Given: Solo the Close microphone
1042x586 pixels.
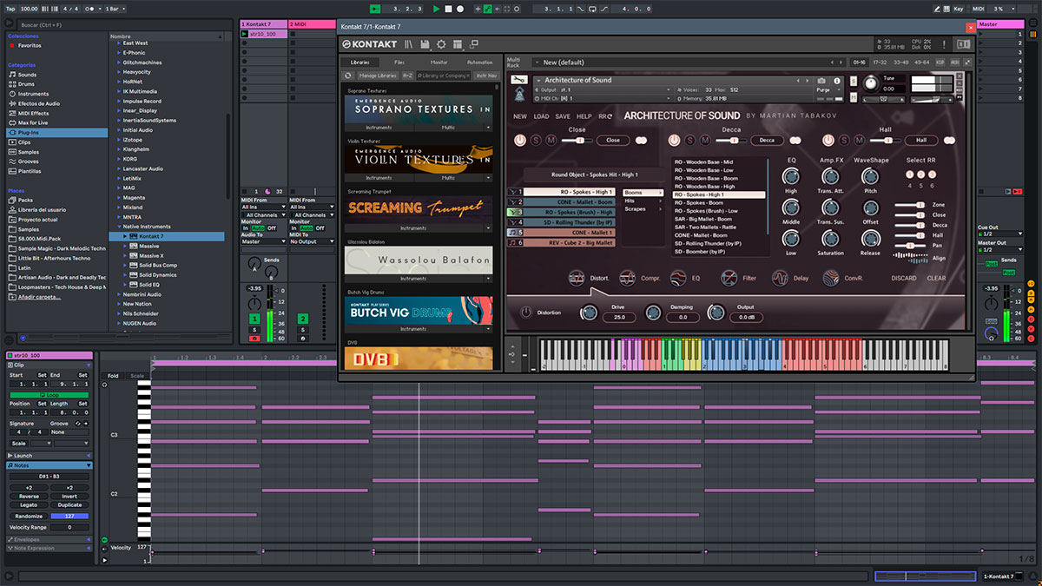Looking at the screenshot, I should (537, 140).
